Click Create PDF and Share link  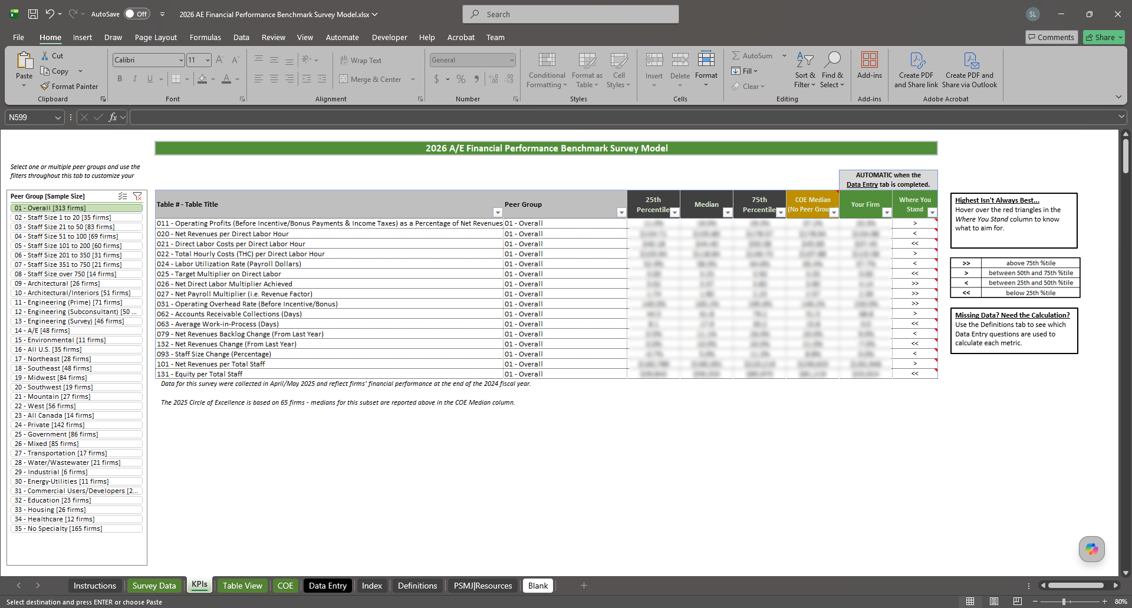pos(916,71)
